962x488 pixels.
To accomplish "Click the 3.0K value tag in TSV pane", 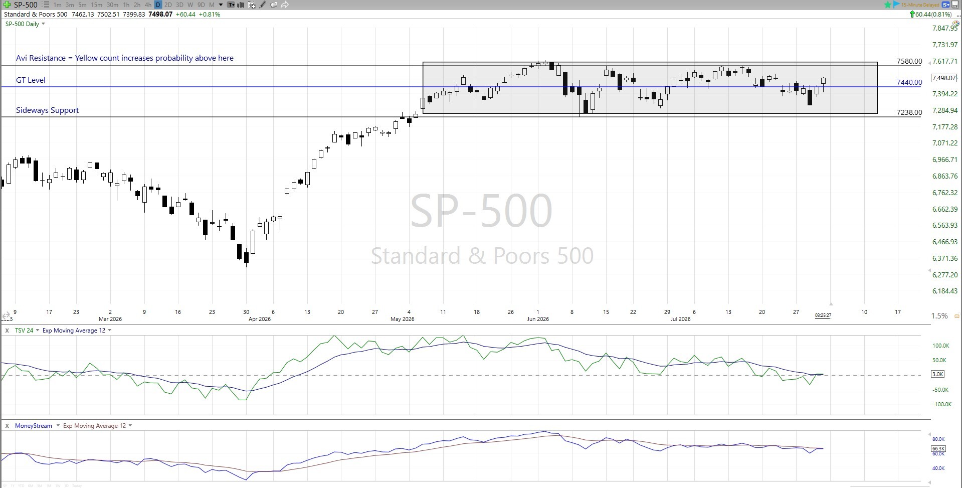I will click(x=938, y=374).
